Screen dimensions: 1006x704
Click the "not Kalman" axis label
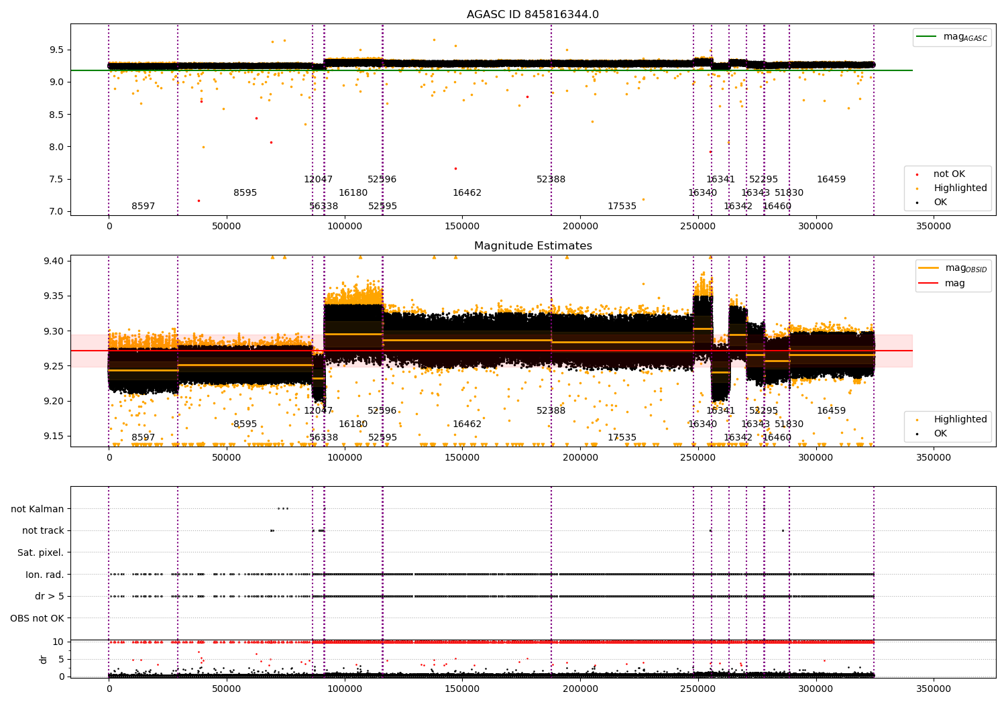point(38,509)
